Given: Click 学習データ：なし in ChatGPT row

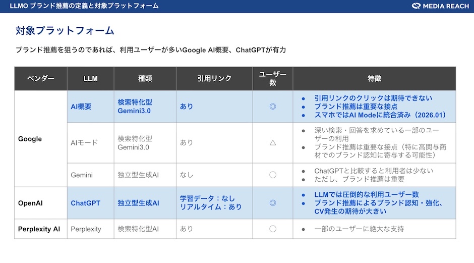Looking at the screenshot, I should click(207, 198).
